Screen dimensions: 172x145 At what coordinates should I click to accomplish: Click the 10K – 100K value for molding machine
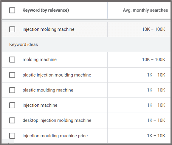(154, 59)
